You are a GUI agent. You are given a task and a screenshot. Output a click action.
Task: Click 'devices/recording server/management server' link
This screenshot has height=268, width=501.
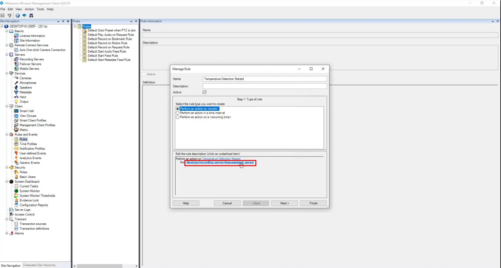point(220,162)
